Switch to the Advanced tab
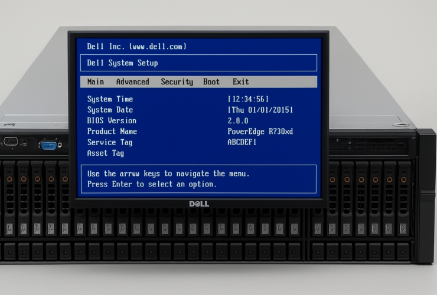Image resolution: width=437 pixels, height=295 pixels. pyautogui.click(x=133, y=81)
